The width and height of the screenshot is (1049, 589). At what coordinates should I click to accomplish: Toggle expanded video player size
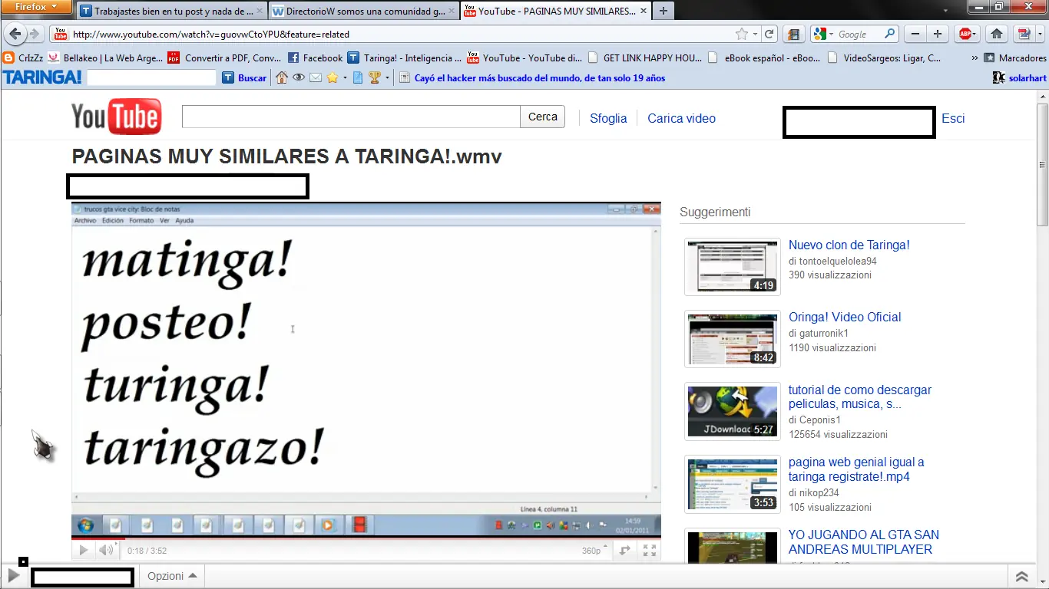[625, 550]
